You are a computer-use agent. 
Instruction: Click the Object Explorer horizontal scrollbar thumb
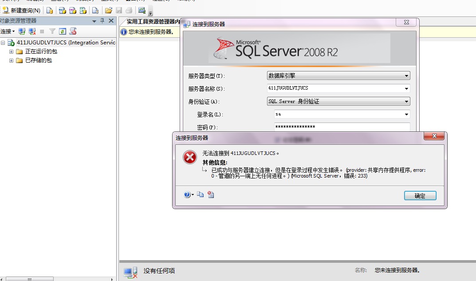[29, 279]
